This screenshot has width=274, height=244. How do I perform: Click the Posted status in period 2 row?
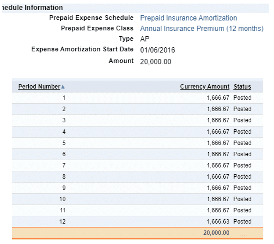point(242,109)
